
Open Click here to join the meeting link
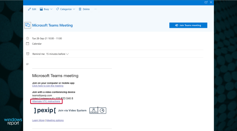(x=48, y=86)
